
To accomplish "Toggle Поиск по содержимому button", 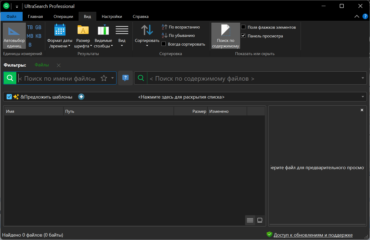I will click(x=226, y=36).
